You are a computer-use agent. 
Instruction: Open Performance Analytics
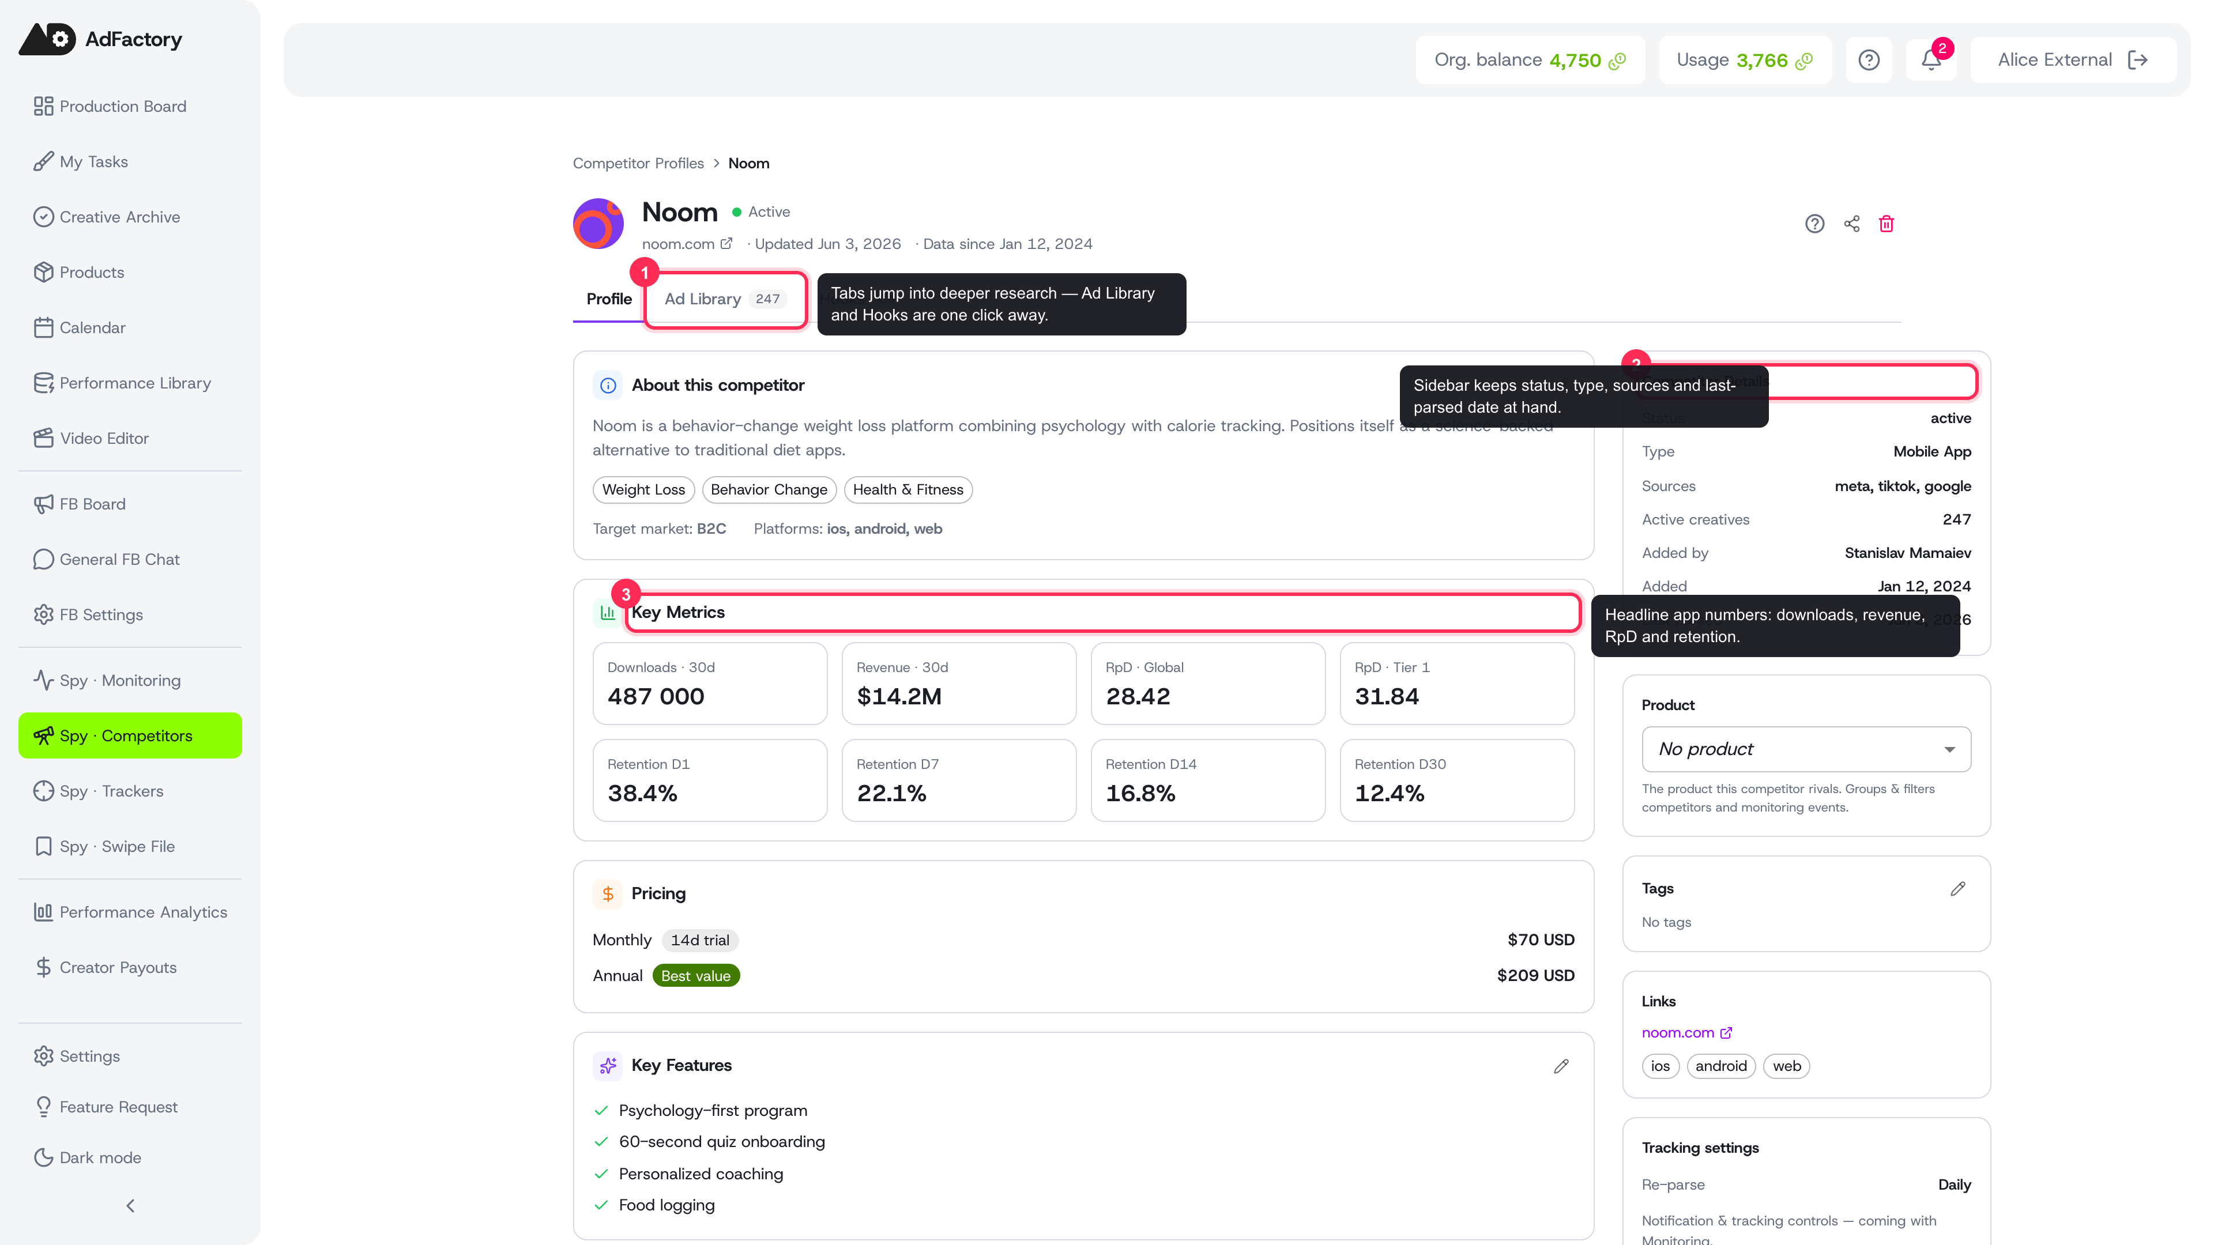click(x=130, y=912)
